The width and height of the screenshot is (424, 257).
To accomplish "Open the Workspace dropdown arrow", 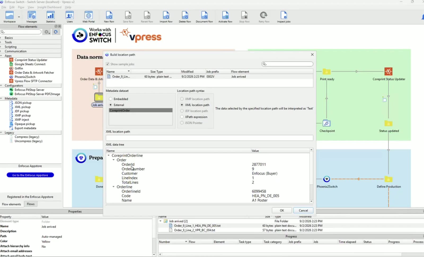I will (x=19, y=17).
